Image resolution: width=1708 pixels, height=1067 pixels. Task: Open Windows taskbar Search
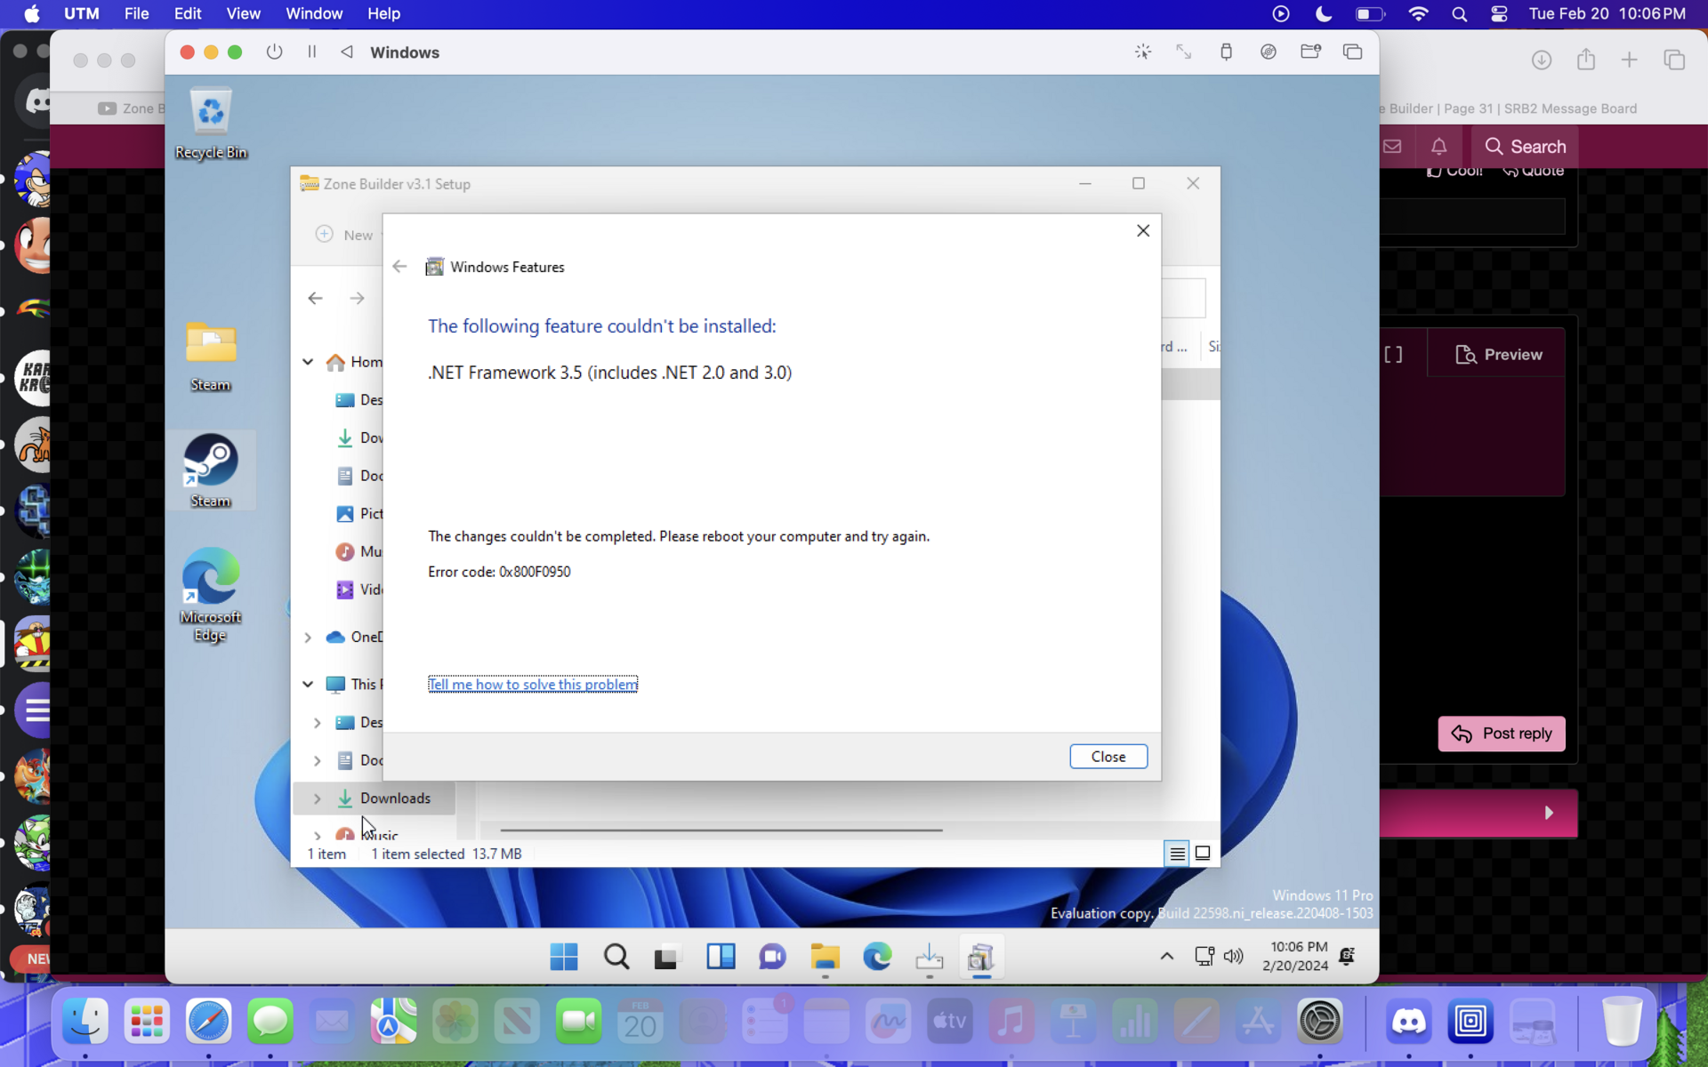tap(616, 957)
